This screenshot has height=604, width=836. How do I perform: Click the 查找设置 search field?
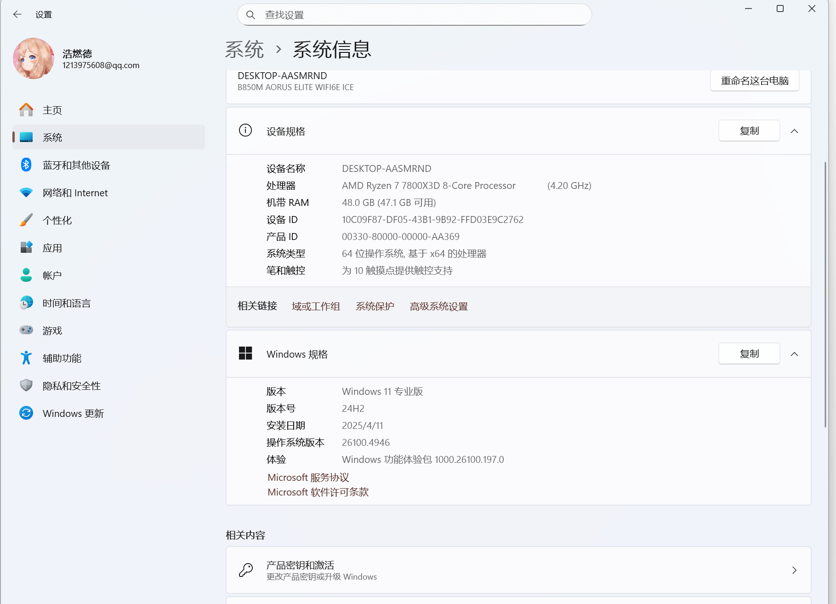pos(415,15)
